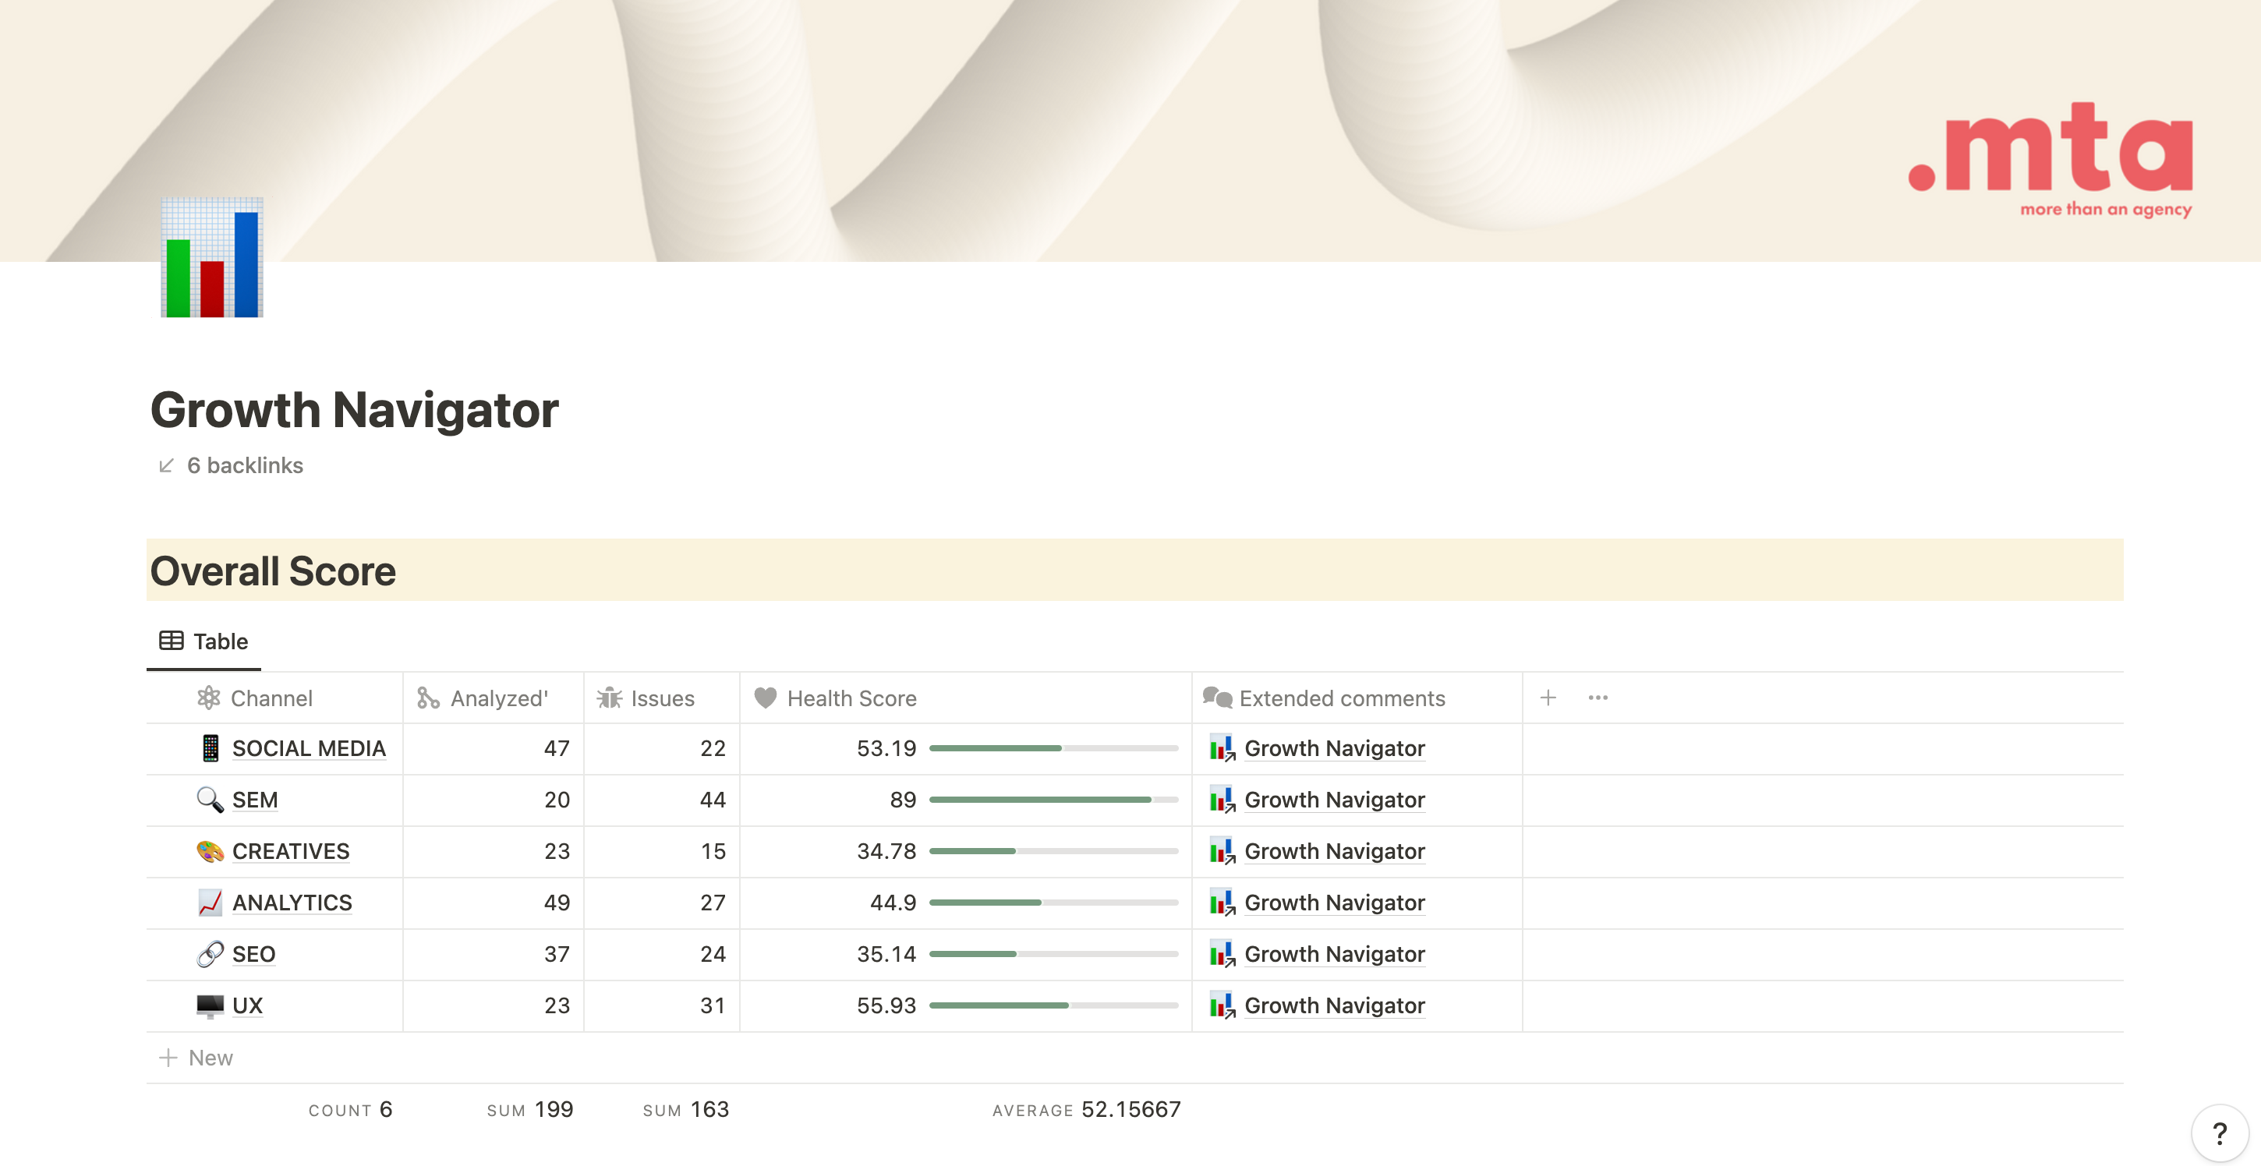This screenshot has width=2261, height=1166.
Task: Open the ANALYTICS channel page
Action: pyautogui.click(x=292, y=903)
